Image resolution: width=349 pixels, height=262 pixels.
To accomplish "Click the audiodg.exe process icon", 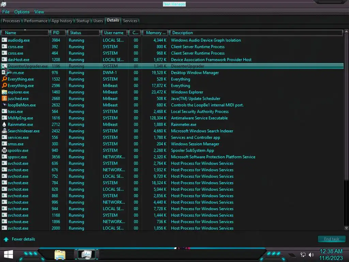I will tap(4, 40).
